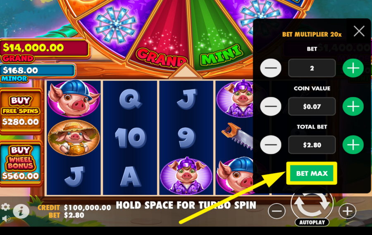The height and width of the screenshot is (235, 372).
Task: Increase the Bet level value
Action: point(353,68)
